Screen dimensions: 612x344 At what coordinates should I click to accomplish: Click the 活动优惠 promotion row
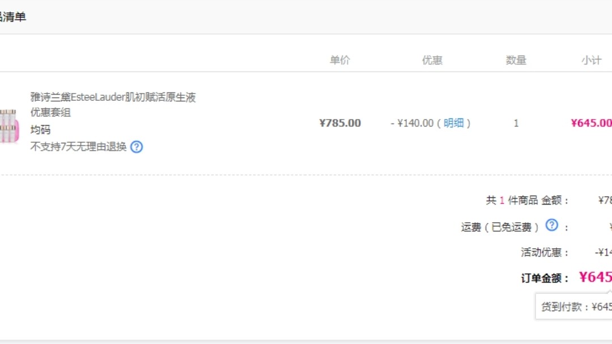point(541,252)
